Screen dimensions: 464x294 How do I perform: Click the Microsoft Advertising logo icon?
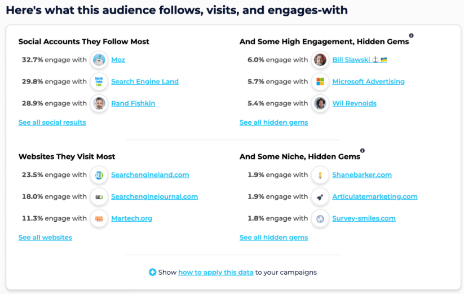(x=320, y=82)
